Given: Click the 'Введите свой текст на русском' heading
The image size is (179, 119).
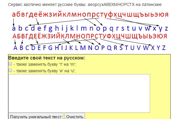Looking at the screenshot, I should (47, 58).
